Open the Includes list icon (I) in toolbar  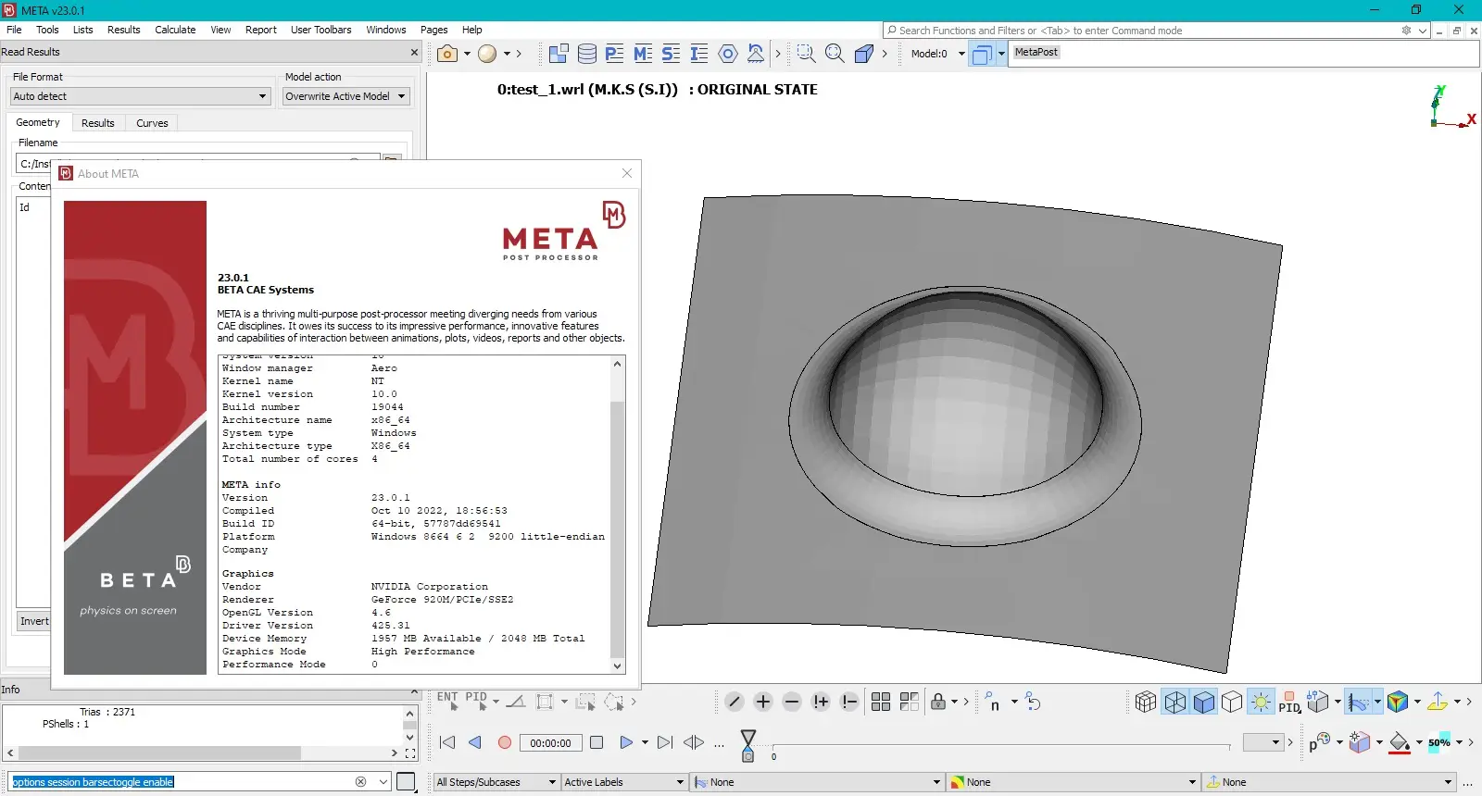699,54
